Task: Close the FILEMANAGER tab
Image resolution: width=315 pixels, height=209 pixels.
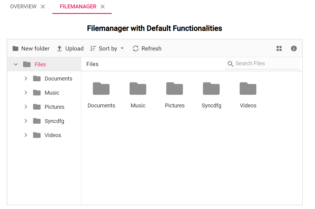Action: [103, 7]
